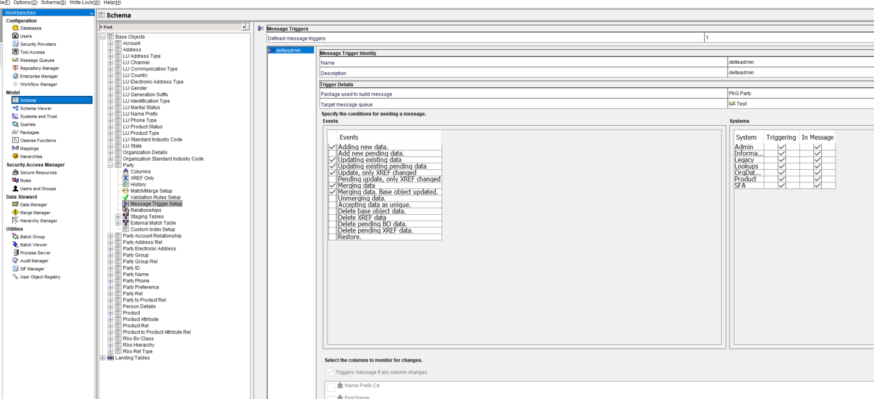The width and height of the screenshot is (874, 399).
Task: Open the Users tool icon
Action: (x=15, y=36)
